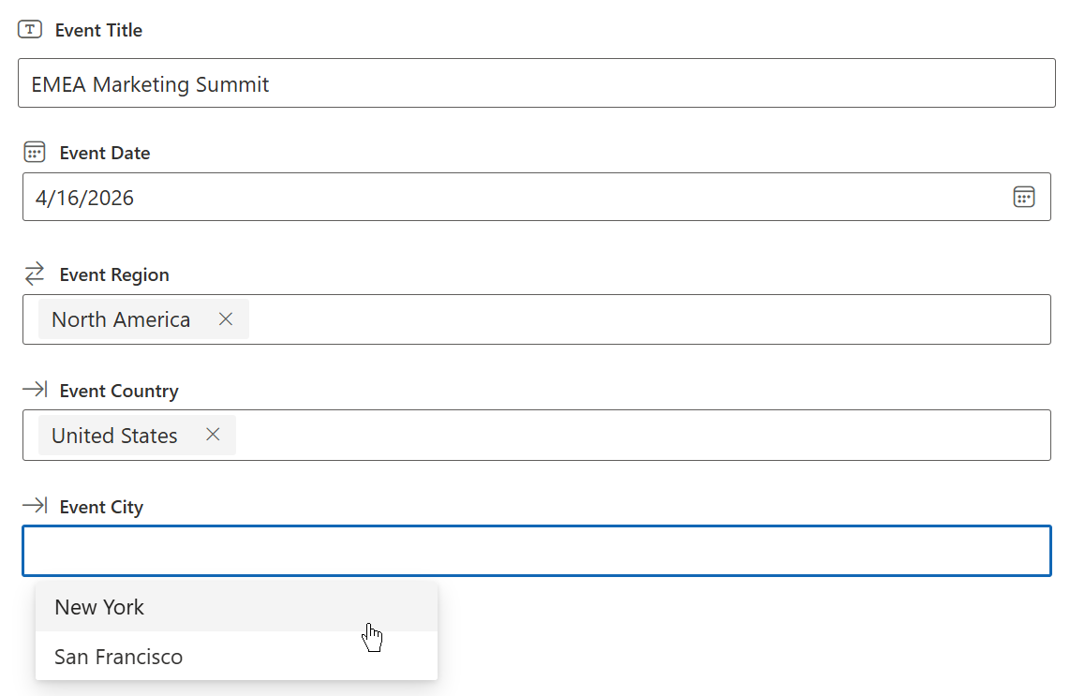Image resolution: width=1070 pixels, height=696 pixels.
Task: Open the Event Region lookup field
Action: (x=646, y=319)
